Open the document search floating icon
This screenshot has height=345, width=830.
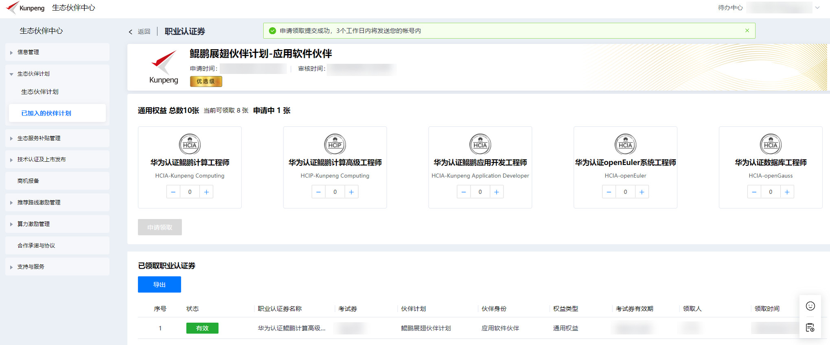pos(810,328)
